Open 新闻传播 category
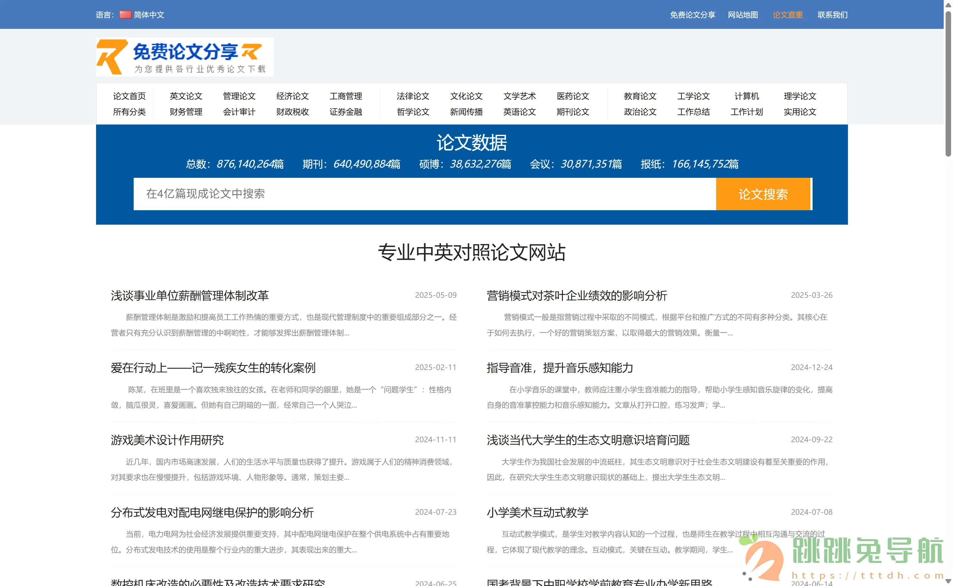Screen dimensions: 953x586 (x=467, y=112)
